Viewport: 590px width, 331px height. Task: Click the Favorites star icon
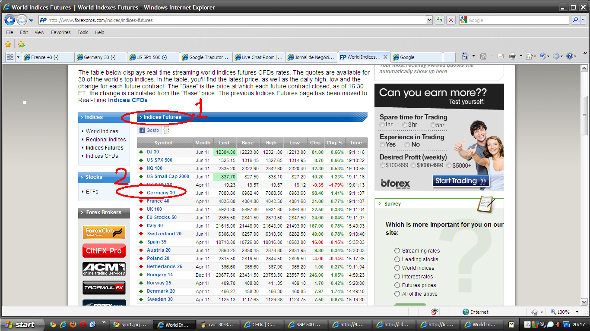click(8, 44)
